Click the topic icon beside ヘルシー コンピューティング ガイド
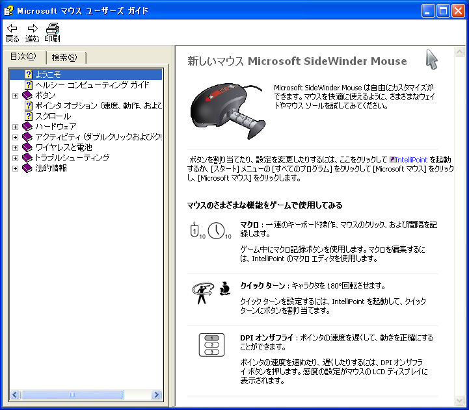Viewport: 469px width, 410px height. (29, 84)
